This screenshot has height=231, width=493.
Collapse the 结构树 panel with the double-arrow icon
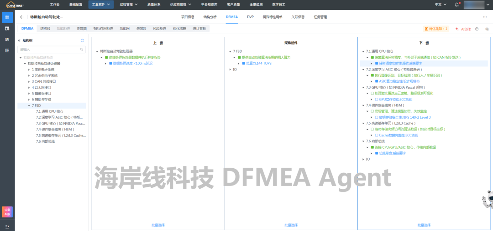[19, 40]
